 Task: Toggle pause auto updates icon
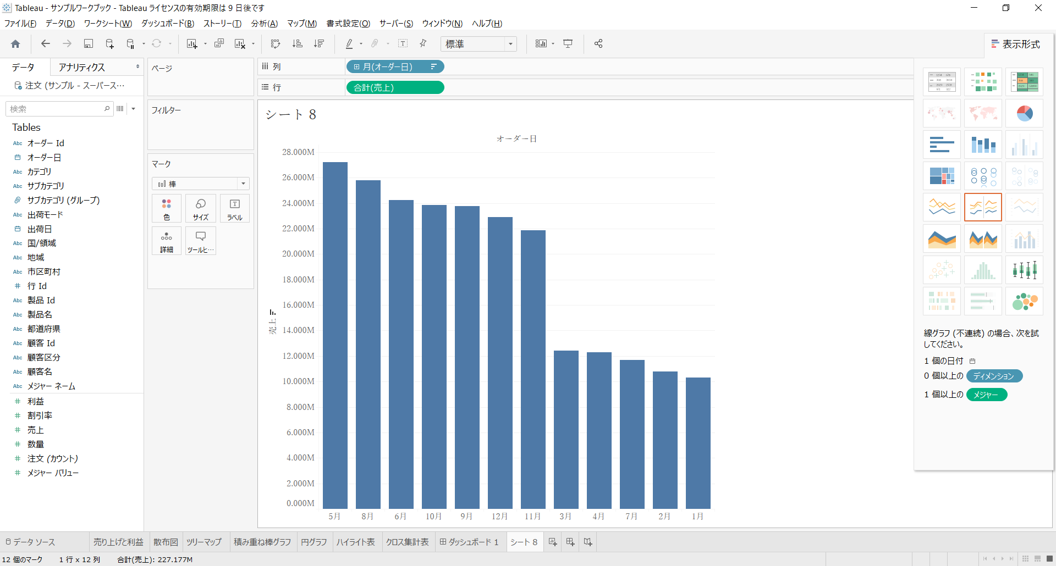[131, 44]
